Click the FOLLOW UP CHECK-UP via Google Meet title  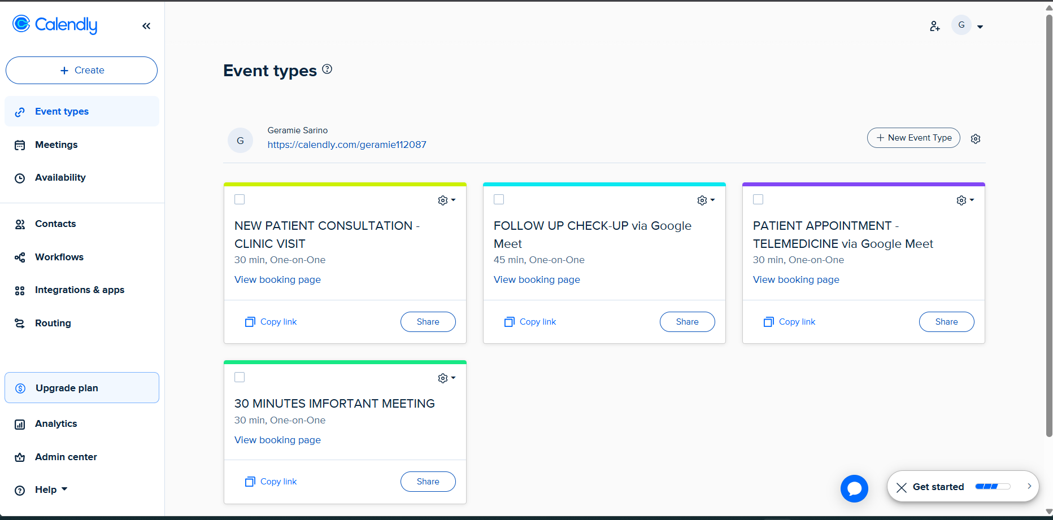(593, 235)
